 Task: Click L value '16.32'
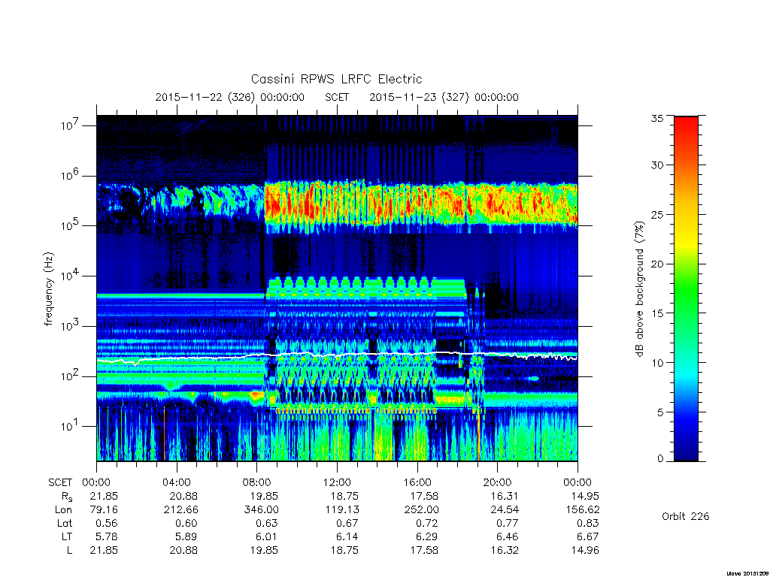(x=505, y=550)
